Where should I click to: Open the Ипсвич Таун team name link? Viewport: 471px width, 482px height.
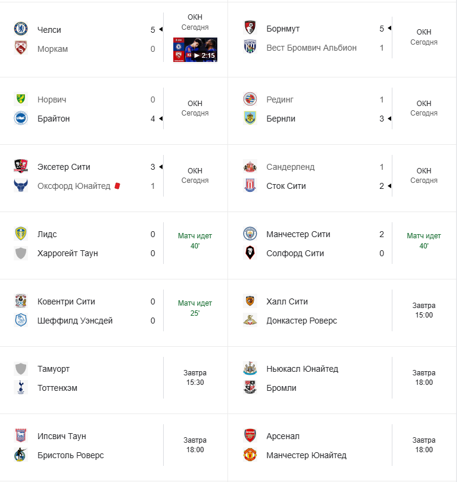coord(62,436)
